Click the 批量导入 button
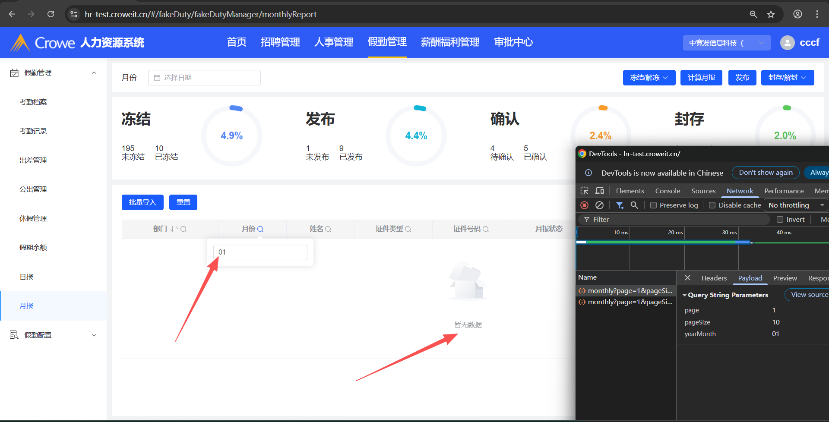This screenshot has height=422, width=829. coord(142,202)
